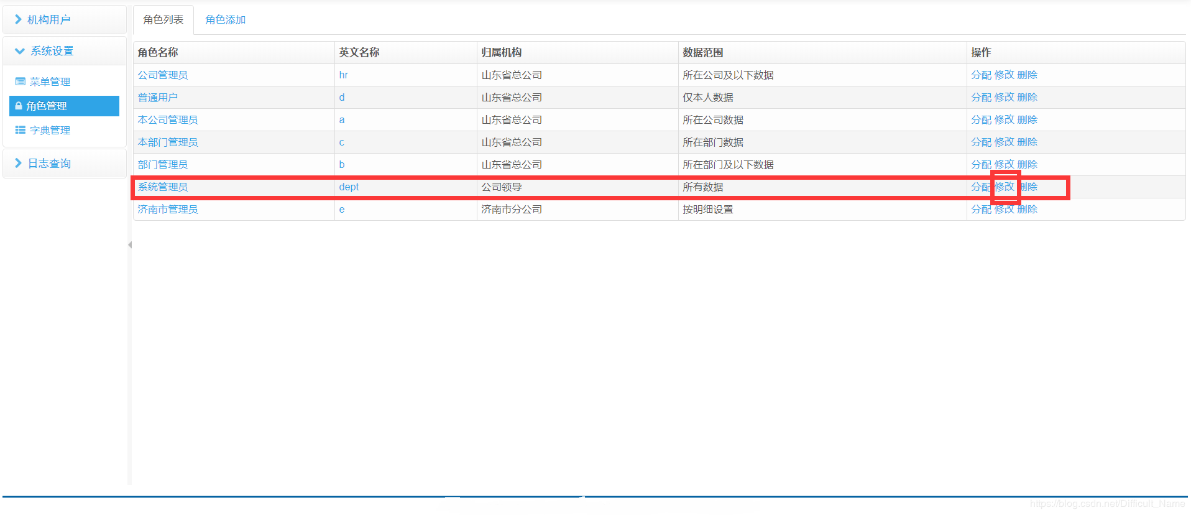The width and height of the screenshot is (1191, 515).
Task: Collapse the sidebar with the small arrow handle
Action: 130,244
